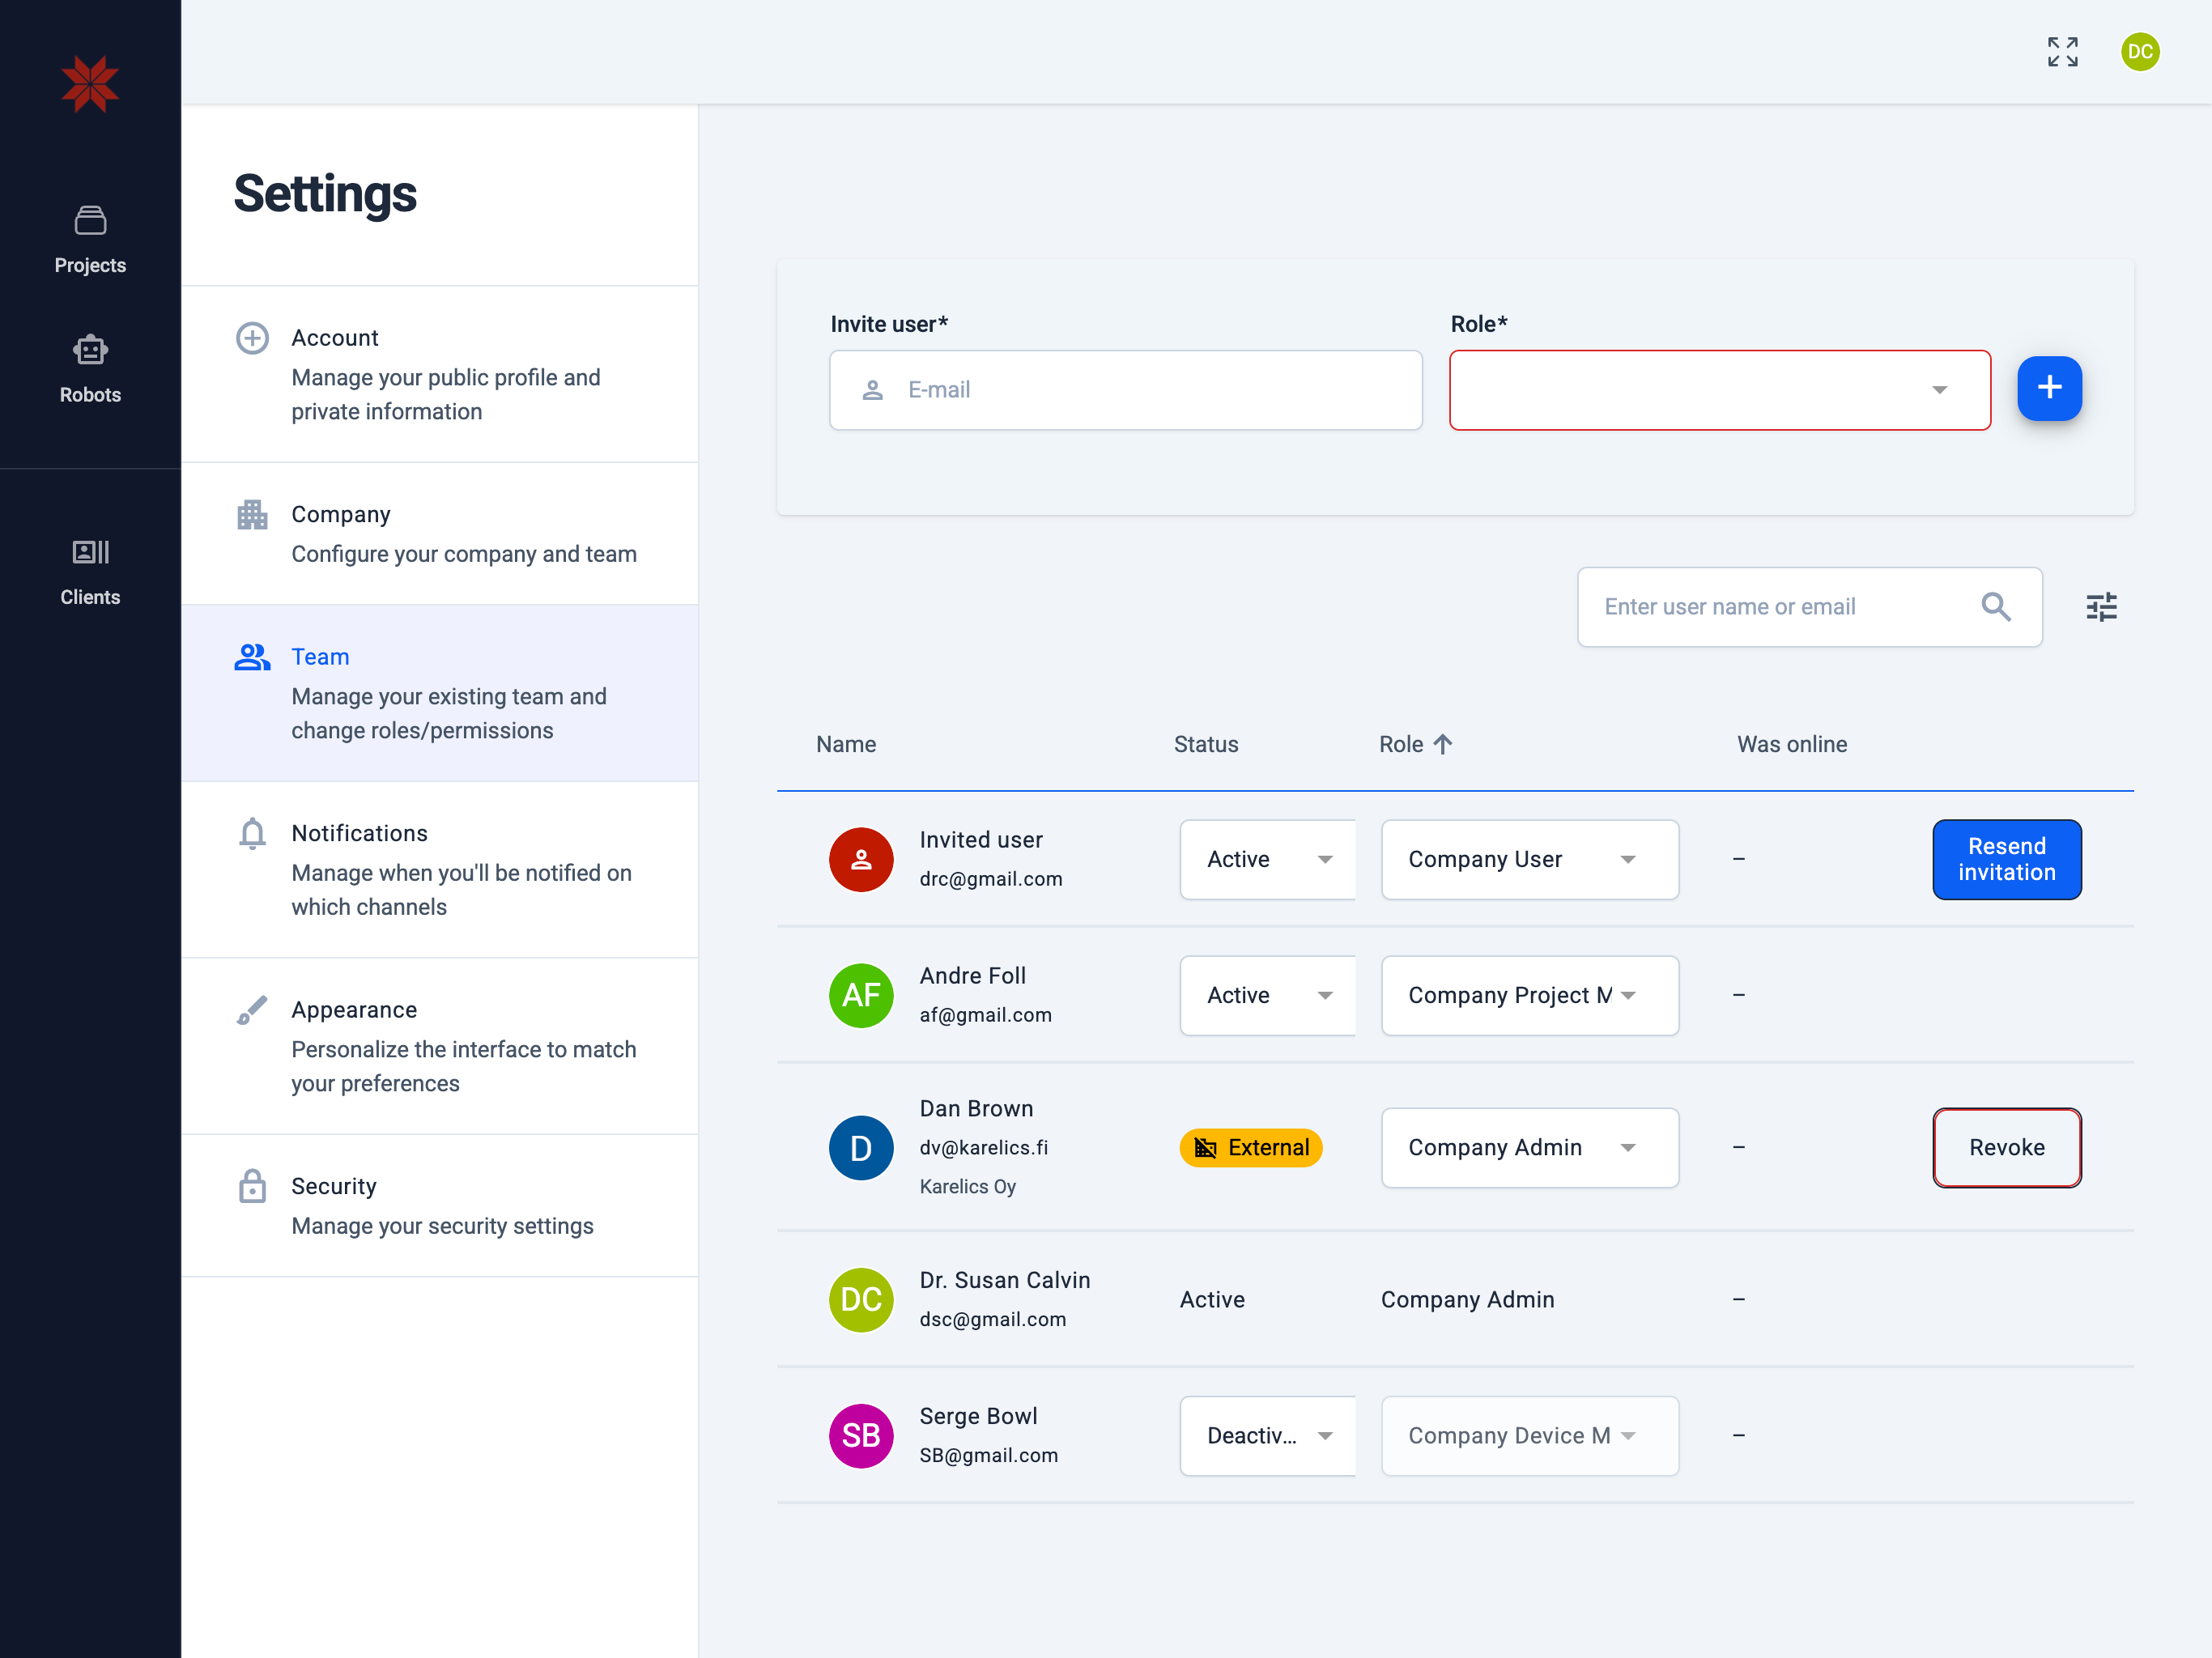Open Projects from the sidebar

90,240
